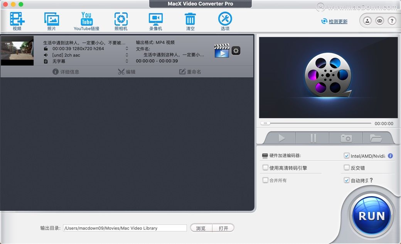
Task: Open help question mark icon
Action: tap(392, 21)
